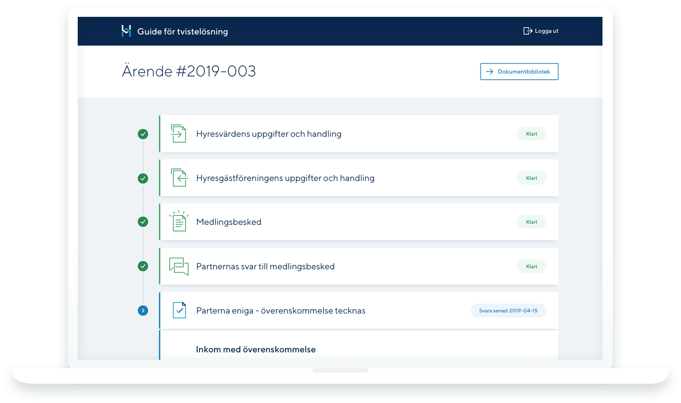This screenshot has height=403, width=681.
Task: Click the Guide för tvistelösning header title
Action: click(182, 32)
